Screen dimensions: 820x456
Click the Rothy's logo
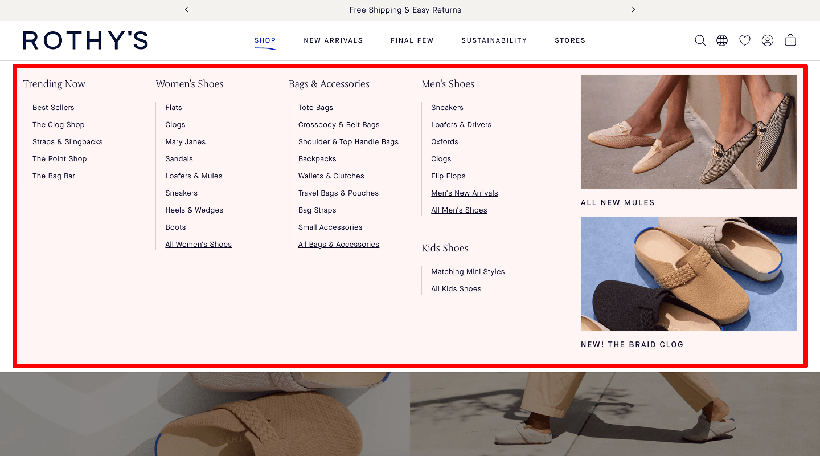click(x=85, y=40)
